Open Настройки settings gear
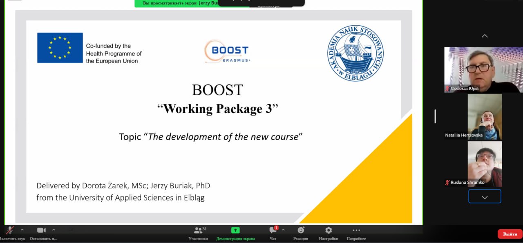This screenshot has width=523, height=243. [x=329, y=230]
